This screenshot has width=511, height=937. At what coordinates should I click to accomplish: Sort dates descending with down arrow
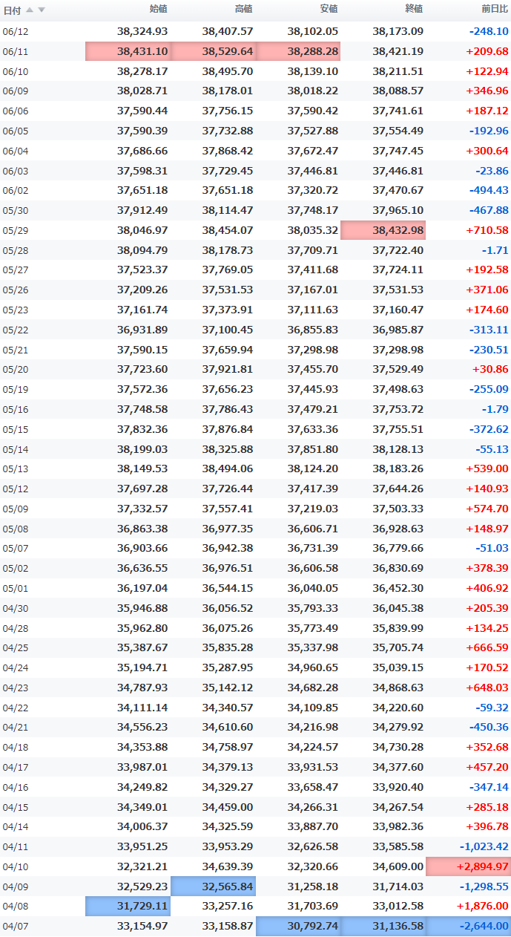click(42, 10)
